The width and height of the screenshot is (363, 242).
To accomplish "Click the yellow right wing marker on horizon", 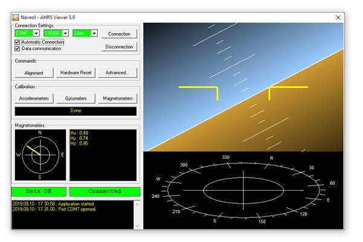I will (x=288, y=89).
